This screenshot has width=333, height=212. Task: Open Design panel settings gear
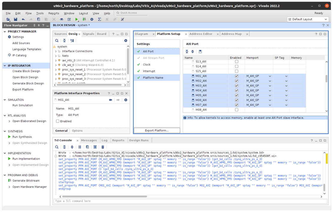(x=126, y=41)
